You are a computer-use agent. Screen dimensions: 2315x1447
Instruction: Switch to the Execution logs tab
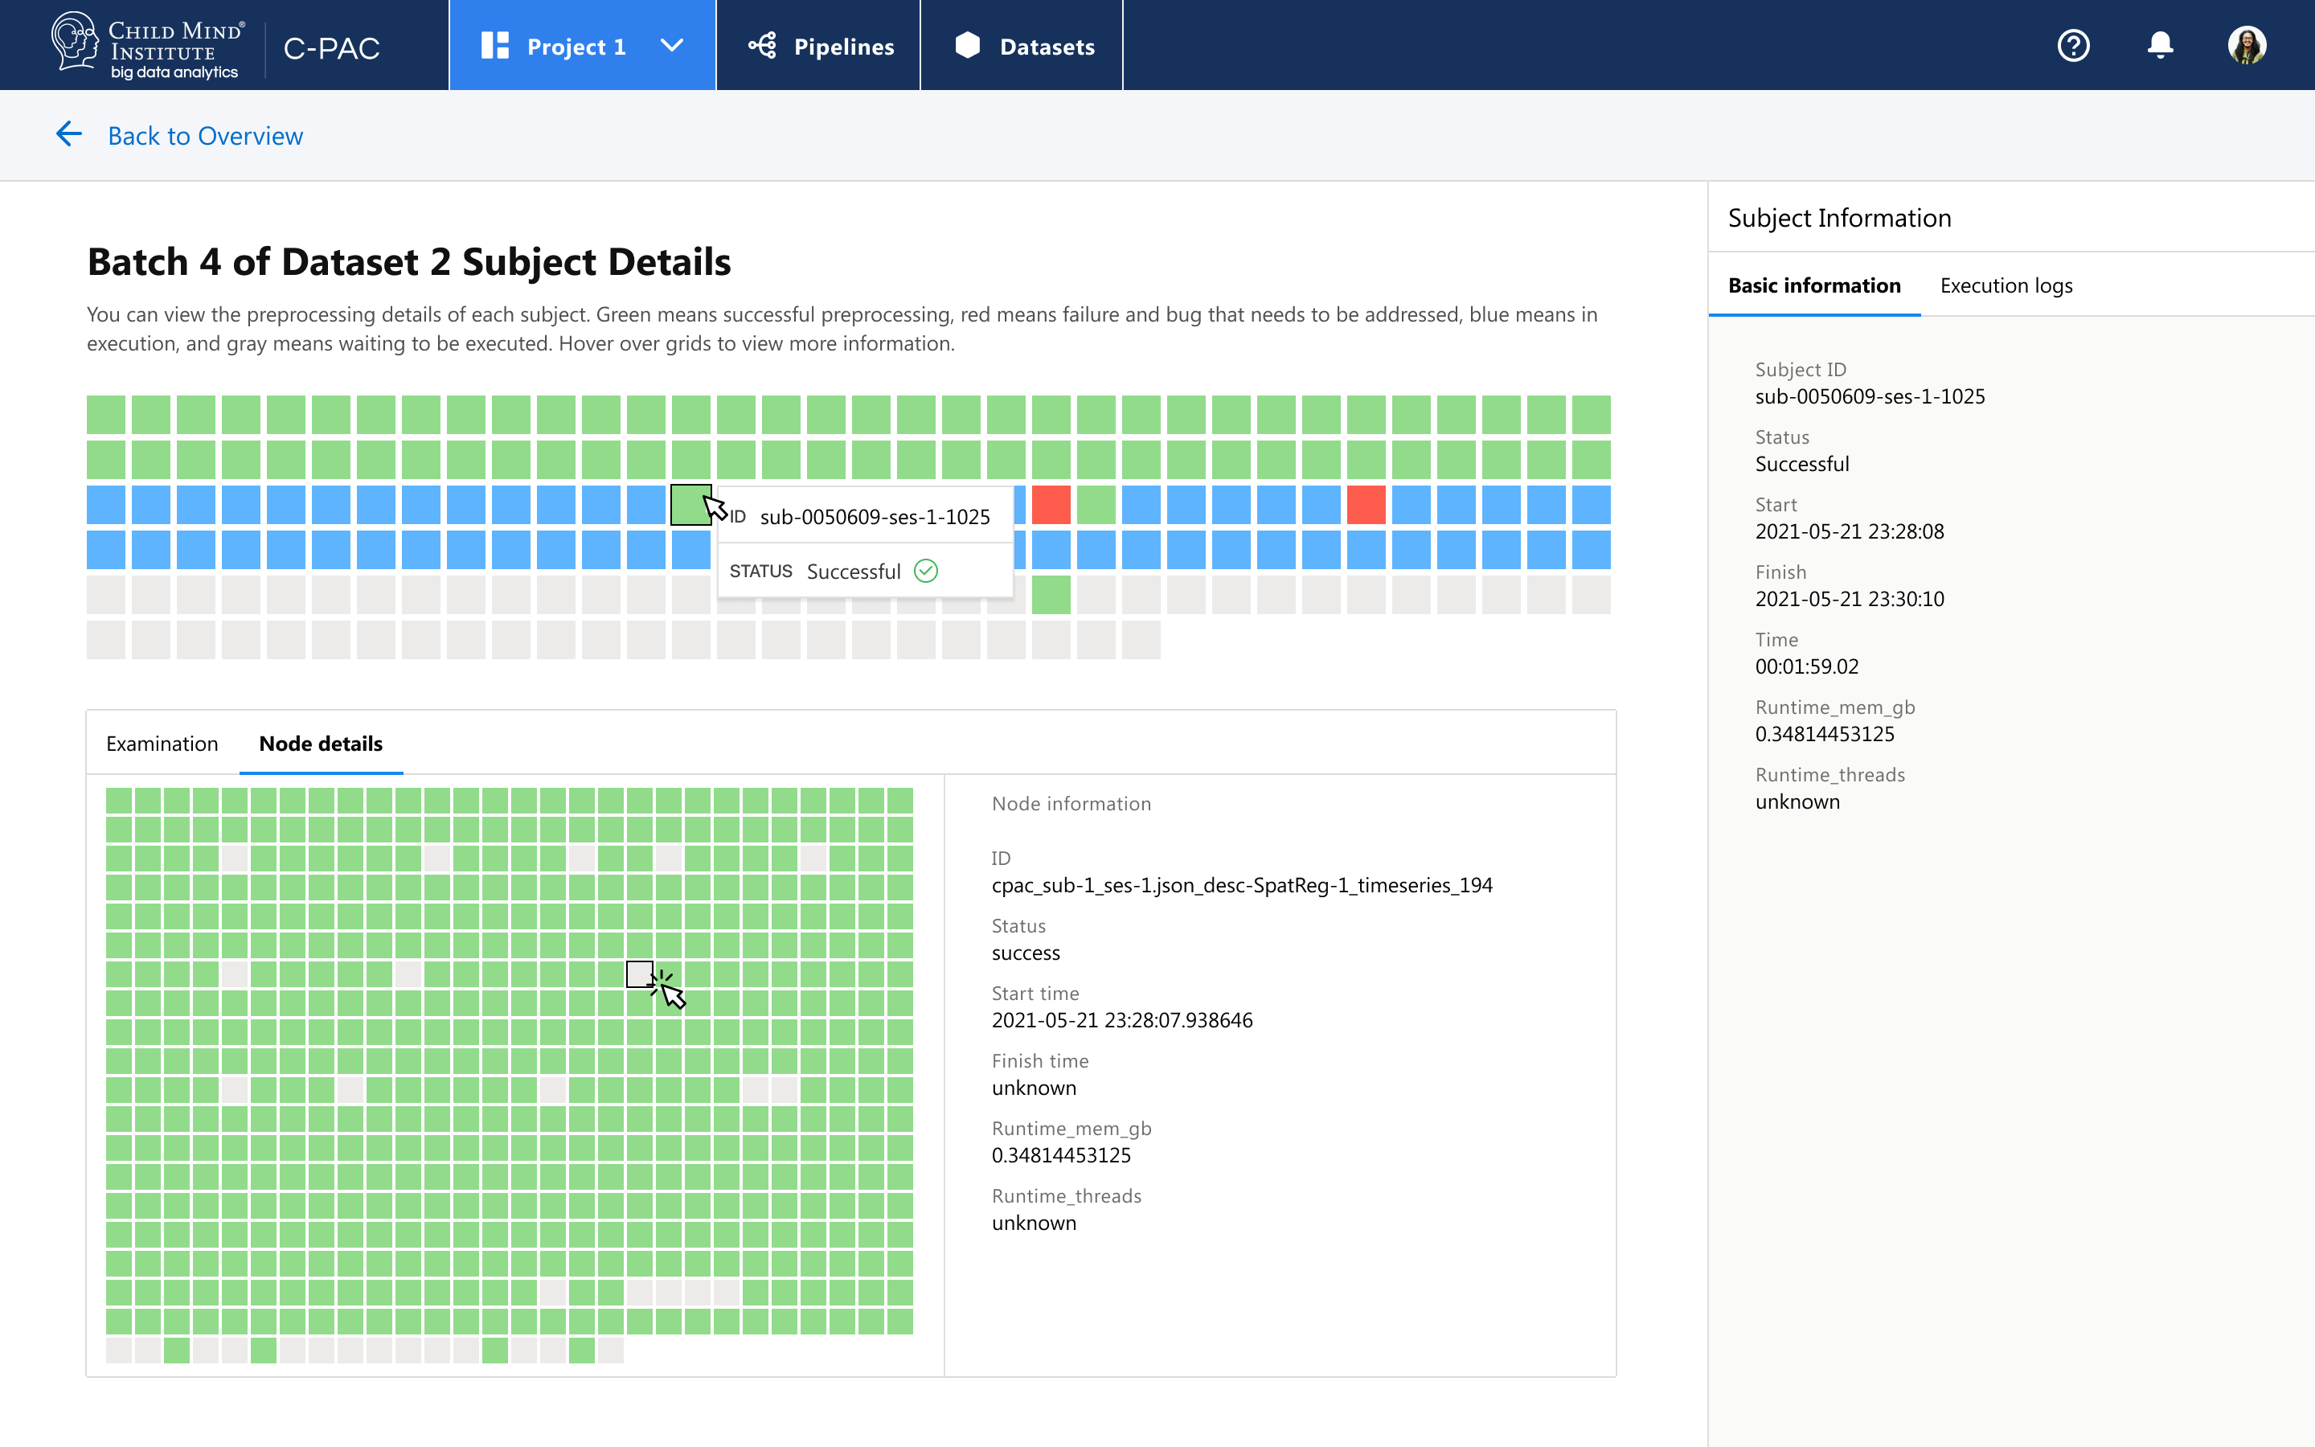click(2006, 285)
